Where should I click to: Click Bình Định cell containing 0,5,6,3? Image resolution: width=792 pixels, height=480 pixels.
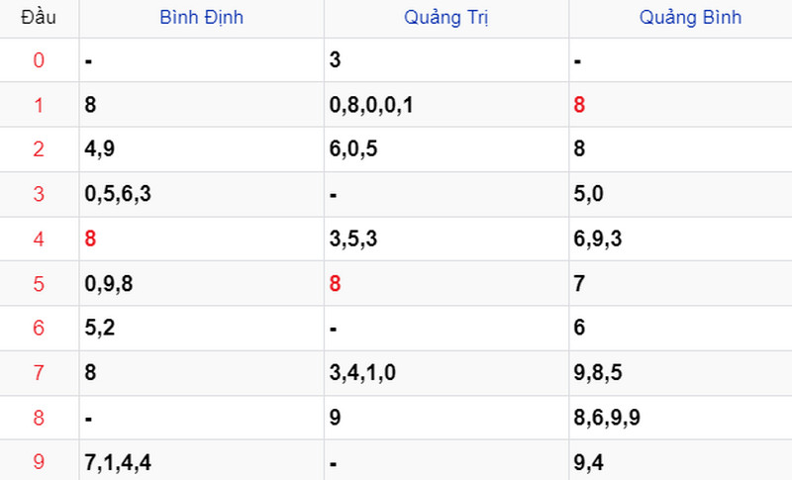click(x=118, y=194)
